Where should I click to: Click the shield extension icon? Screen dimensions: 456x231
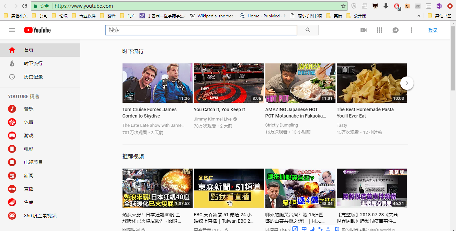point(354,6)
